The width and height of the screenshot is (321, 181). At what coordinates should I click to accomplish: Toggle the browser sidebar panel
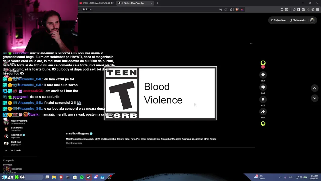299,9
